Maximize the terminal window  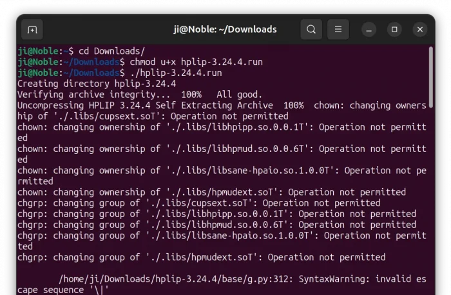[394, 30]
